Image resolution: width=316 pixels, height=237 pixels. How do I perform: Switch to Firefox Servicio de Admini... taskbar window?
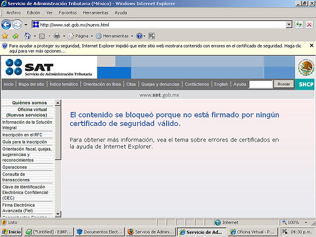pyautogui.click(x=151, y=232)
